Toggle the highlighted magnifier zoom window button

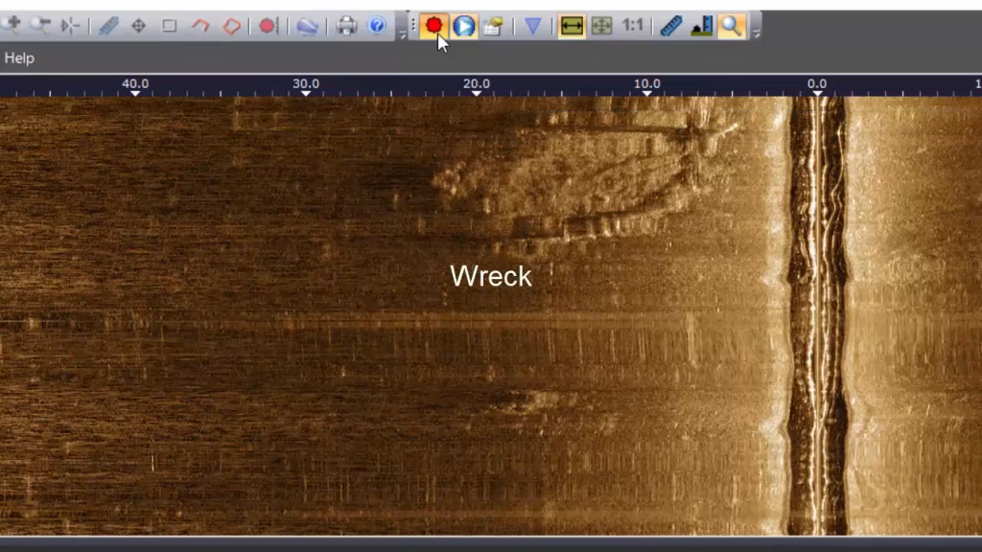(731, 26)
